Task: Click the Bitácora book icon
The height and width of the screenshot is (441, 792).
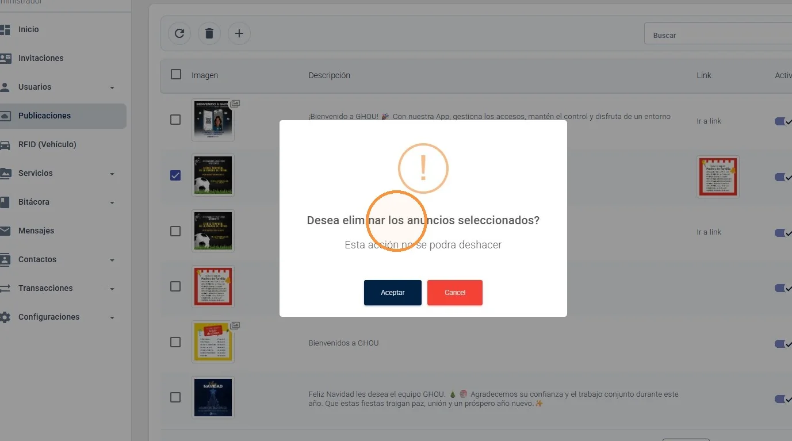Action: [x=5, y=202]
